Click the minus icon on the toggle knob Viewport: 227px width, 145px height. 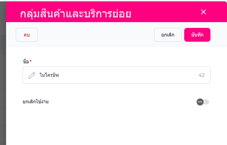point(200,102)
